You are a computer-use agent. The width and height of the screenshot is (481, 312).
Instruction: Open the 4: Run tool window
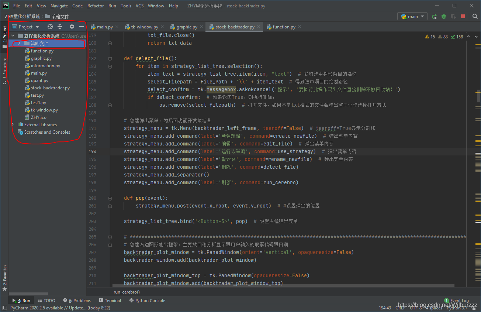click(x=21, y=301)
